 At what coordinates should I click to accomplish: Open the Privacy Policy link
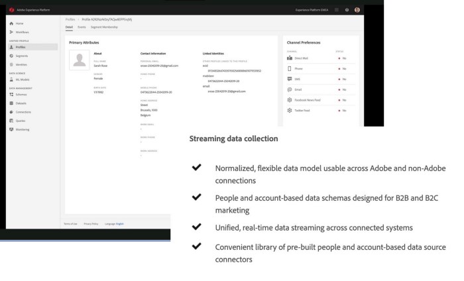[x=91, y=224]
